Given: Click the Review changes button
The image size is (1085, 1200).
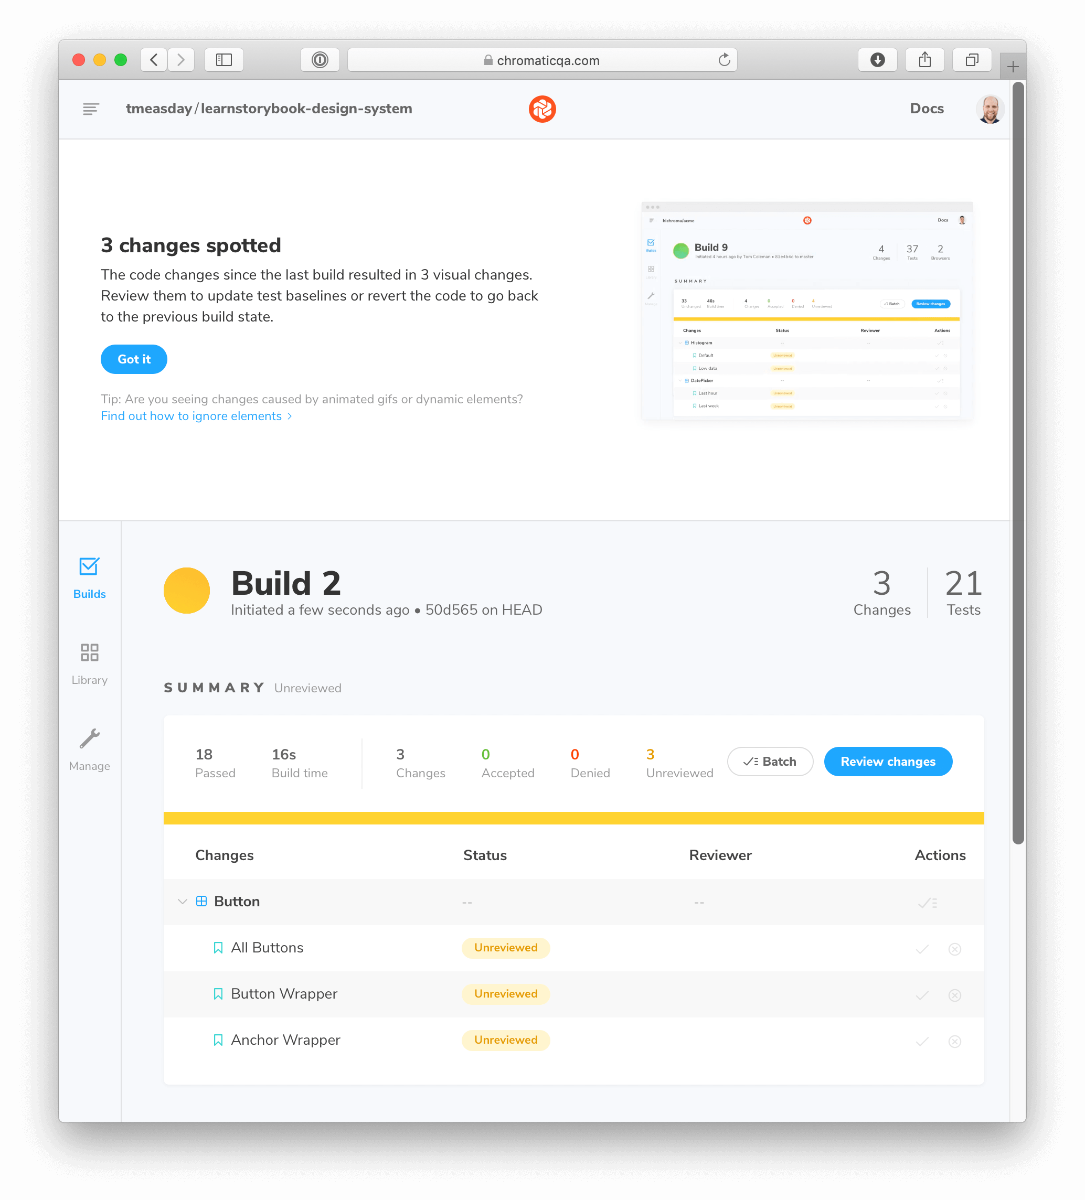Looking at the screenshot, I should point(887,761).
